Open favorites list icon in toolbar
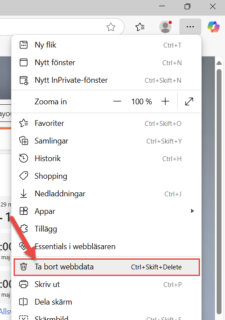 pos(140,27)
